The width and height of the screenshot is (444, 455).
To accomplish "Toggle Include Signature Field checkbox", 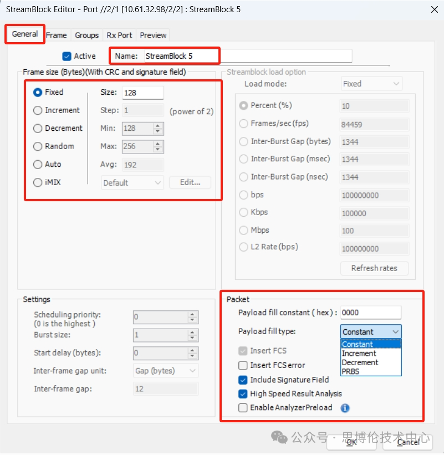I will [243, 380].
